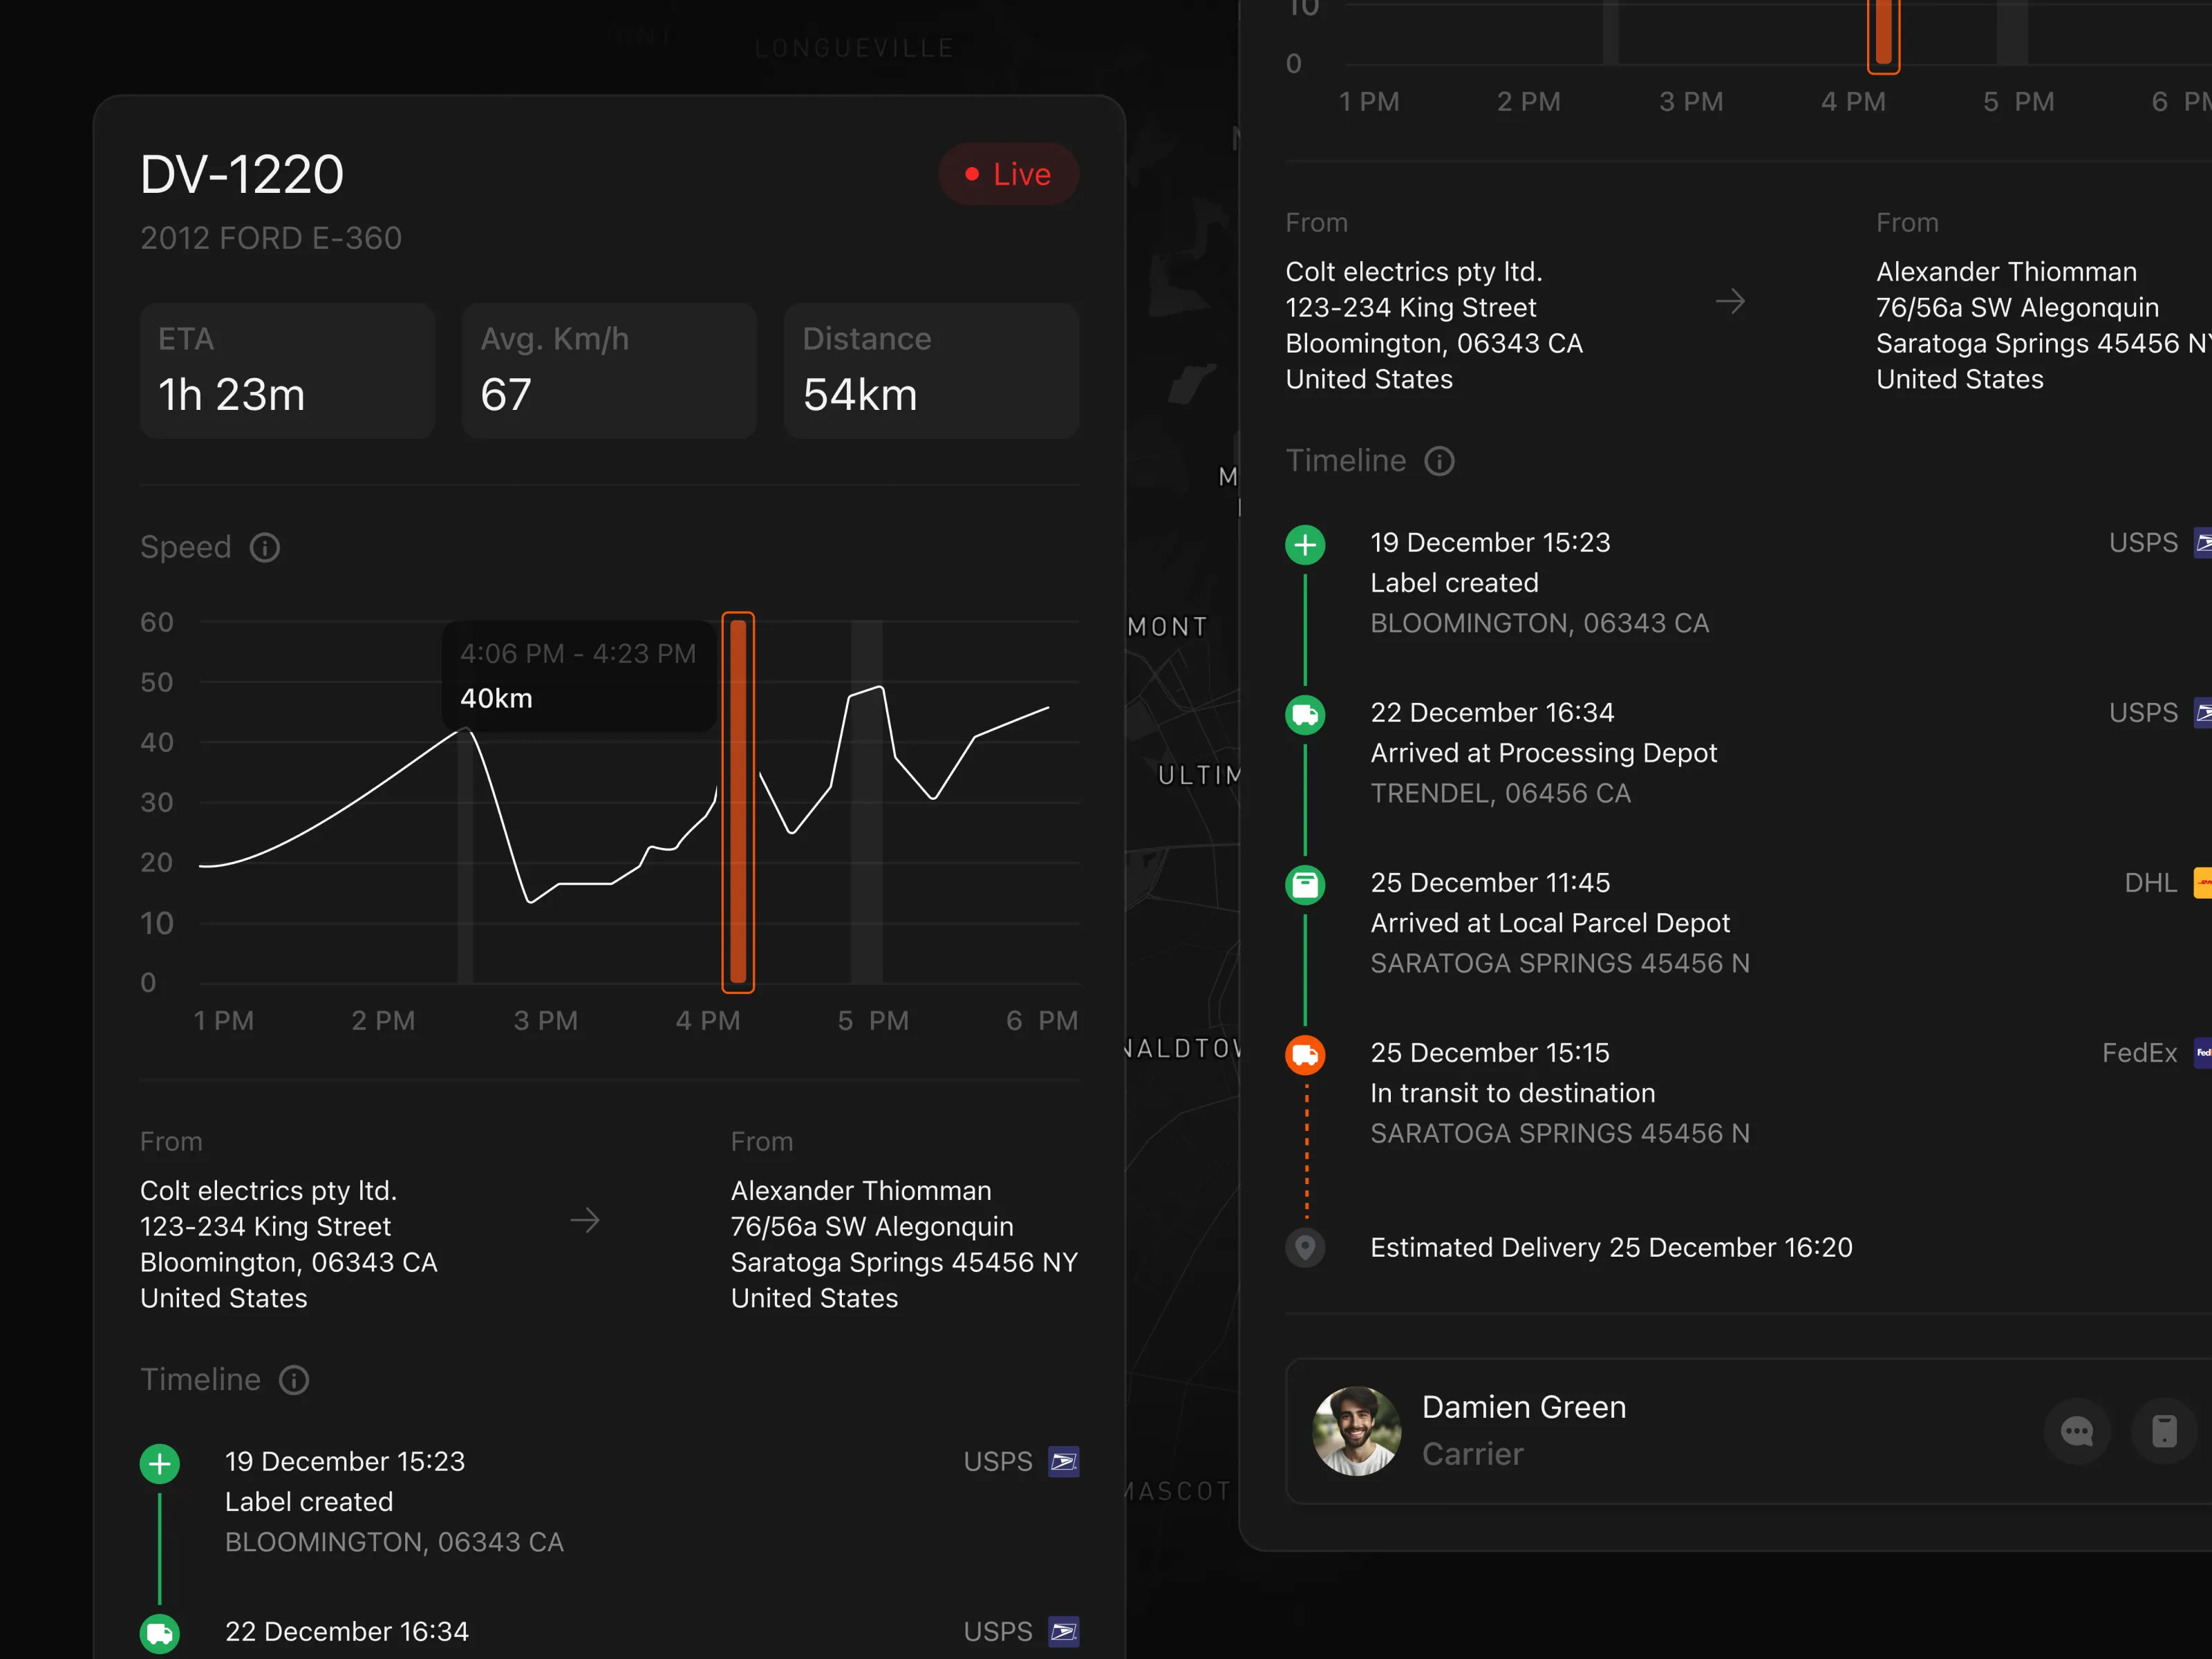Toggle the Live status badge
This screenshot has height=1659, width=2212.
point(1008,174)
